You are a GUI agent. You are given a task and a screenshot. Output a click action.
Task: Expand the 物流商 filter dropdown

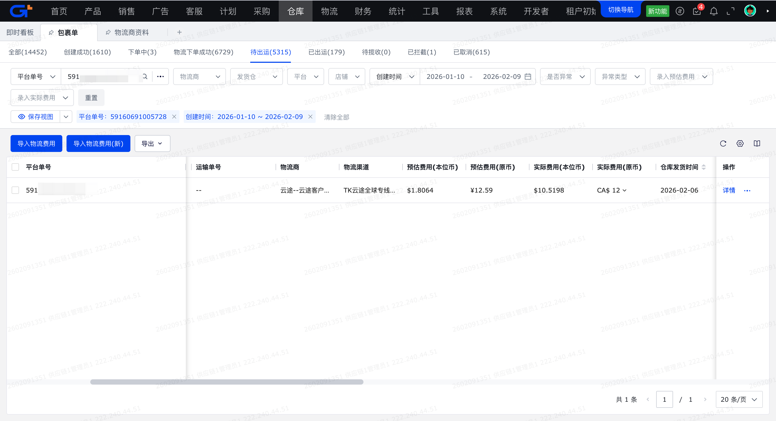200,76
